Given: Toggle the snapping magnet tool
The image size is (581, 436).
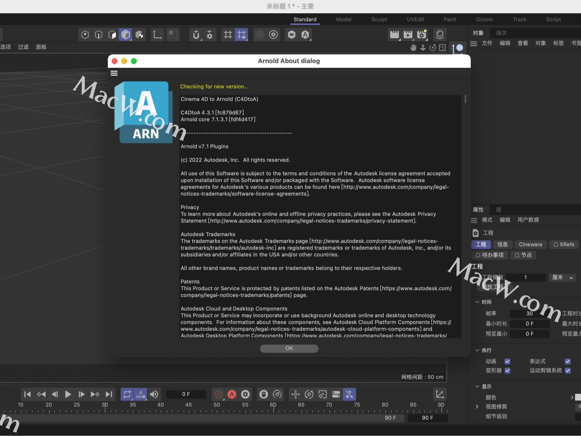Looking at the screenshot, I should click(x=196, y=35).
